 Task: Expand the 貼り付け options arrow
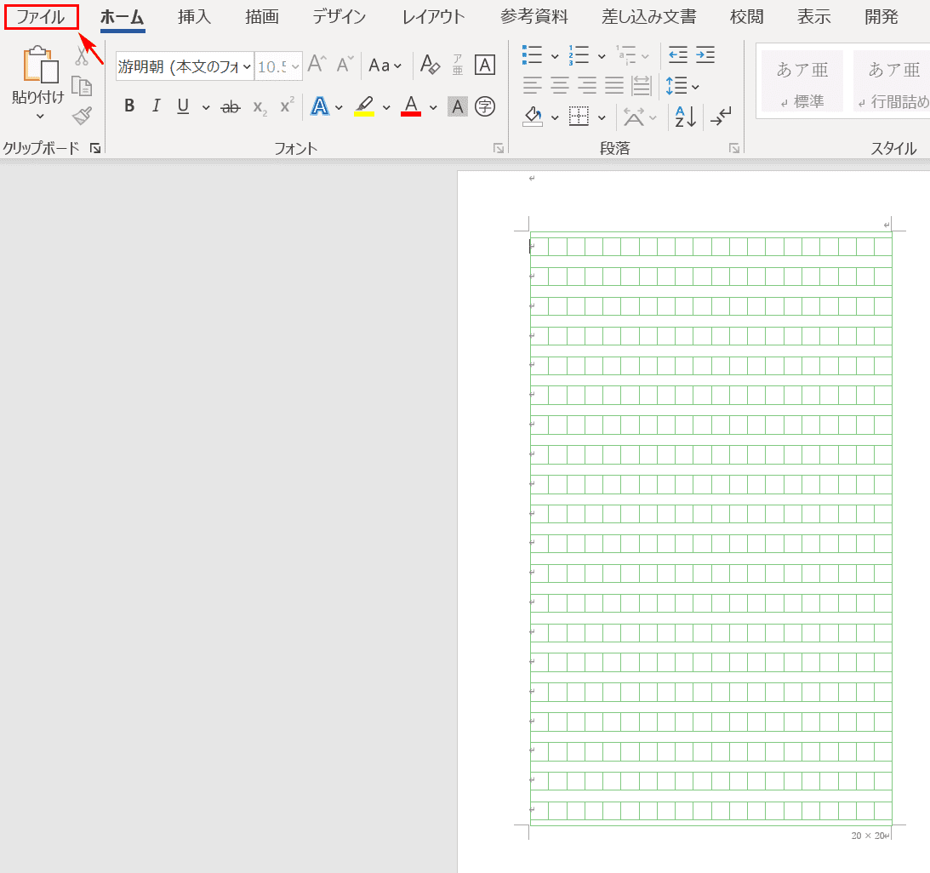[40, 117]
